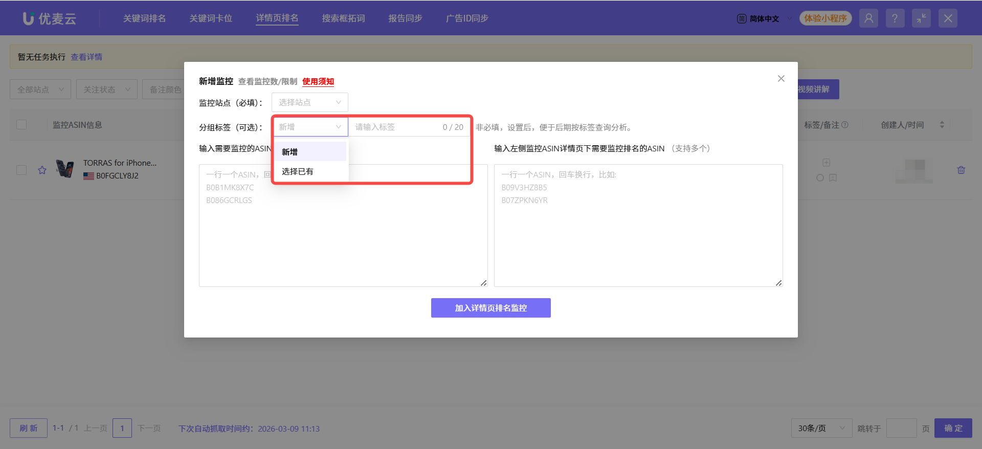The image size is (982, 449).
Task: Add tag with plus icon in TORRAS row
Action: click(x=826, y=163)
